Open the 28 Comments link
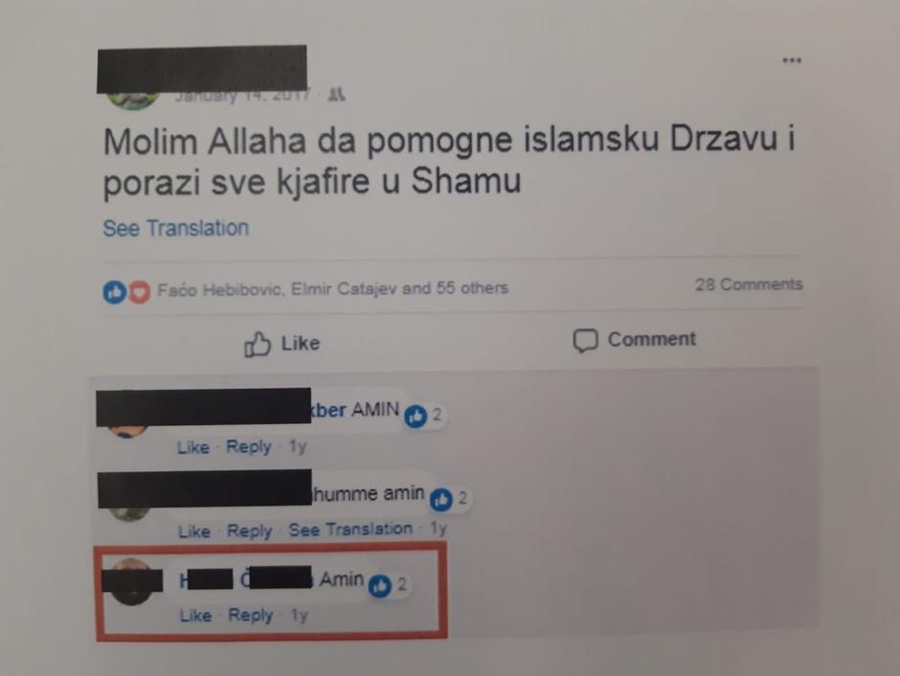The height and width of the screenshot is (676, 900). pos(749,284)
